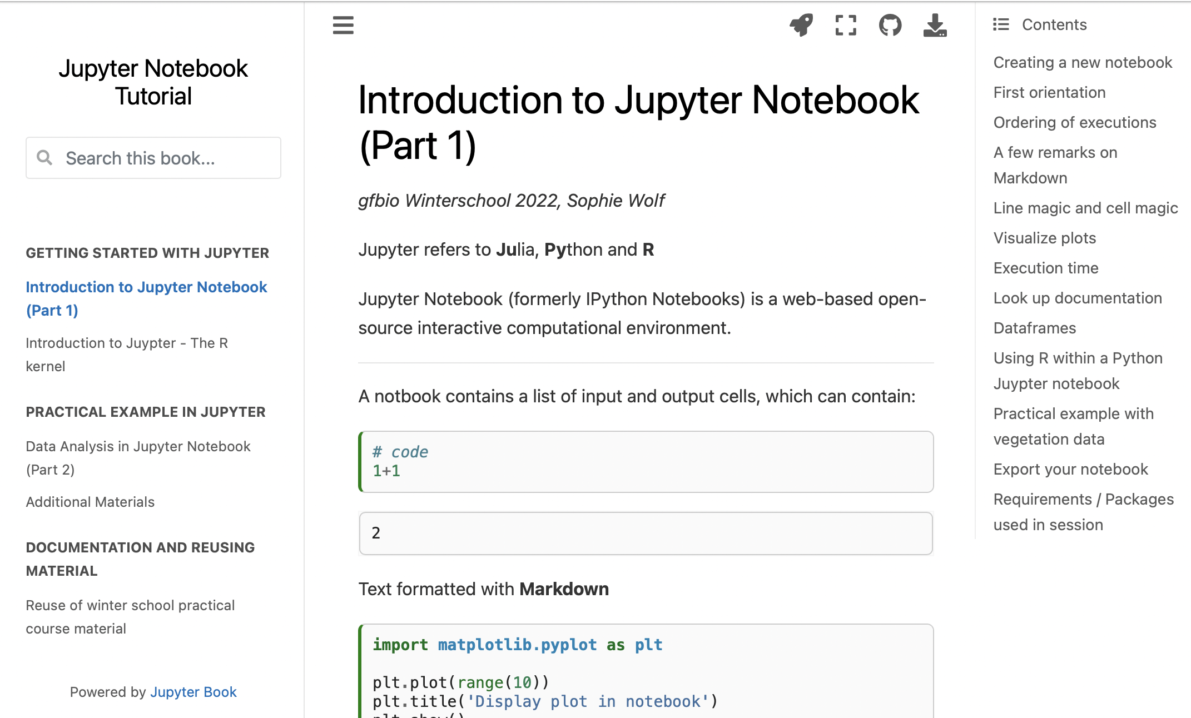The image size is (1191, 718).
Task: Open Introduction to Jupyter Notebook (Part 1) link
Action: coord(146,298)
